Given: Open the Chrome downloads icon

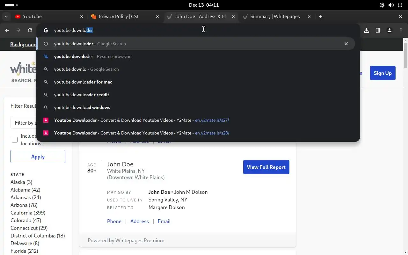Looking at the screenshot, I should [367, 30].
